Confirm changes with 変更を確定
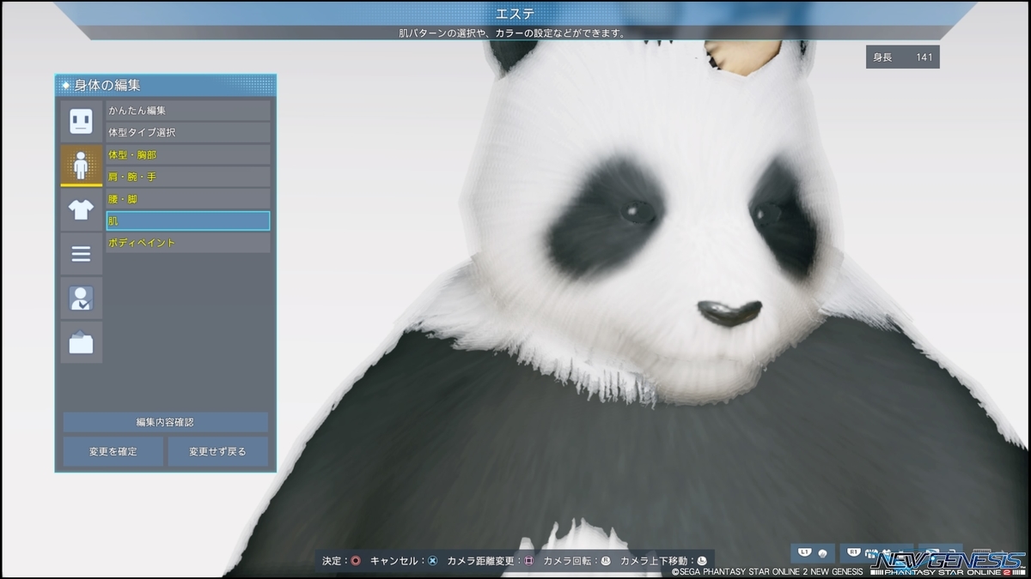Screen dimensions: 1031x579 [113, 451]
